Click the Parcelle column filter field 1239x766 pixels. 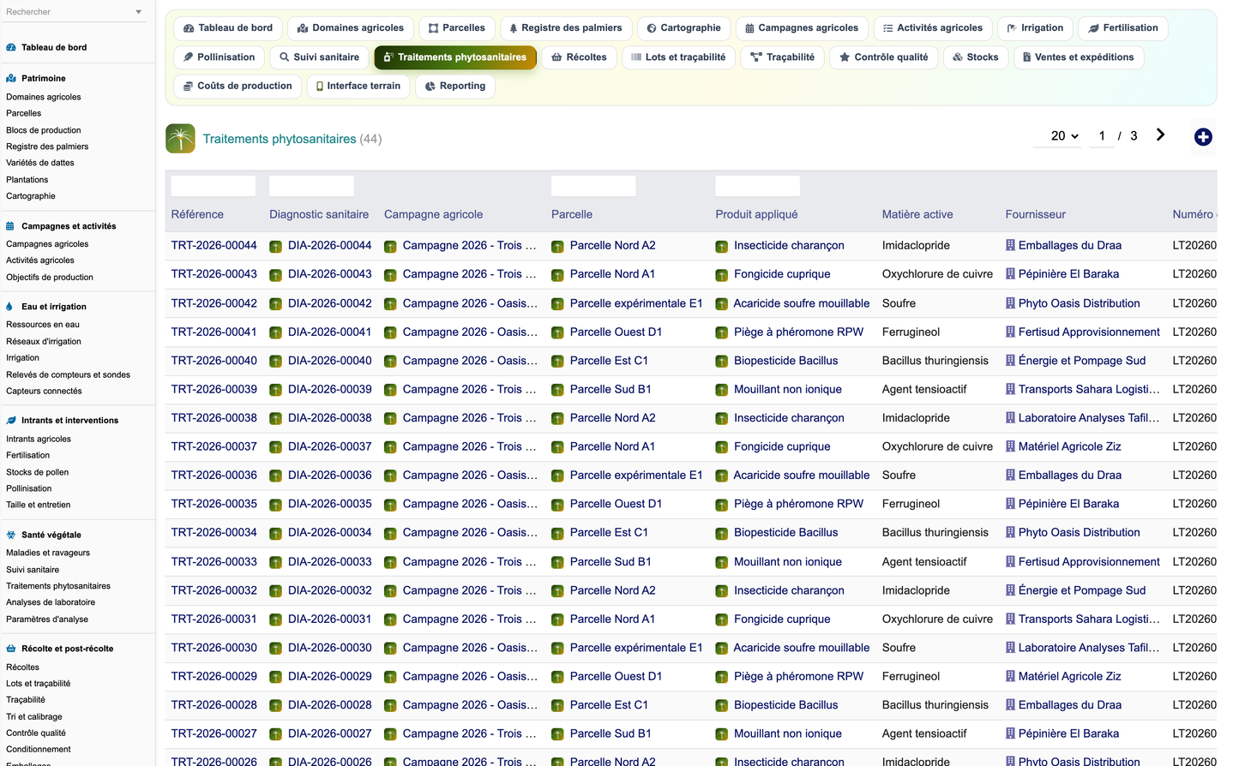[593, 186]
